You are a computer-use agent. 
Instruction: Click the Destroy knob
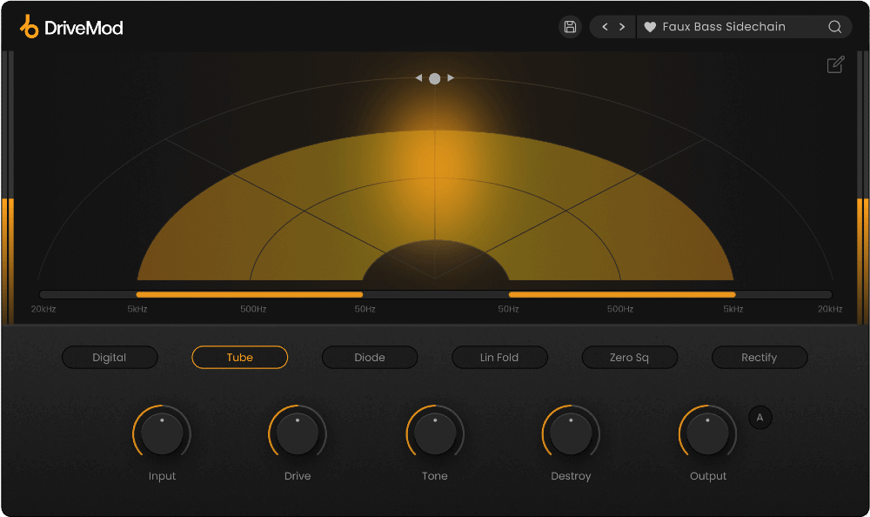pyautogui.click(x=571, y=433)
